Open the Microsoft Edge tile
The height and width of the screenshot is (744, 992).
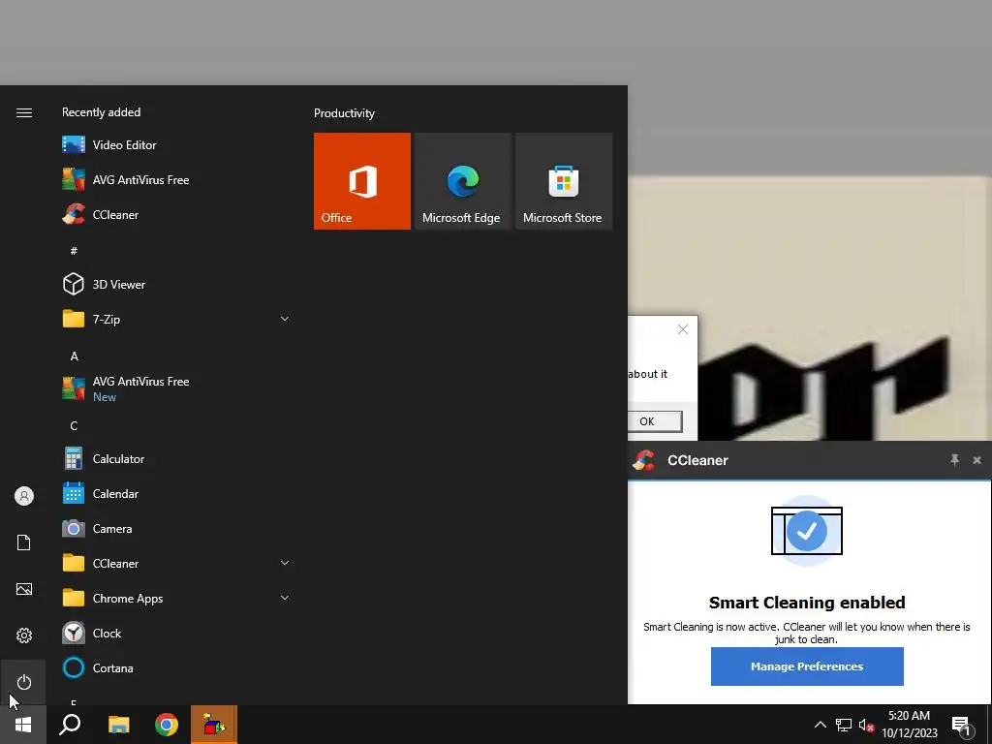pos(463,181)
